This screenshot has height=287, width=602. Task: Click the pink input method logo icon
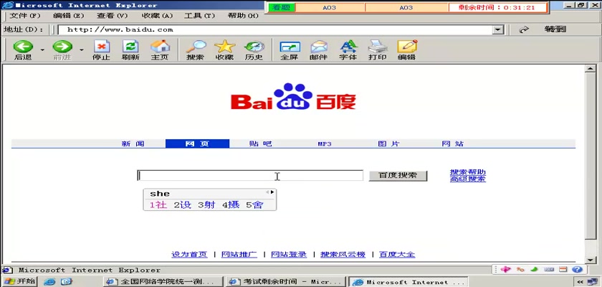(505, 270)
